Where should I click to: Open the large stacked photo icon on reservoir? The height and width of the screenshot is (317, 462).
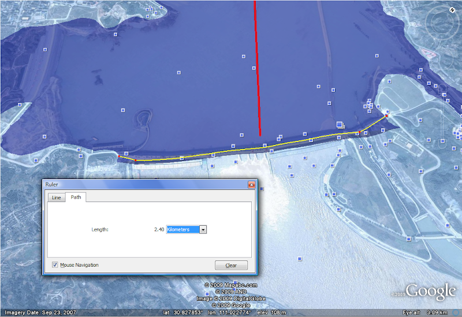coord(340,125)
